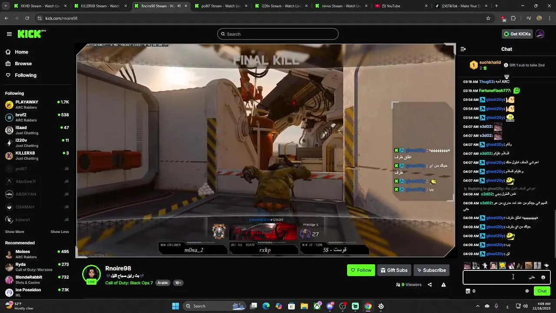The width and height of the screenshot is (556, 313).
Task: Switch to the YouTube tab
Action: click(401, 6)
